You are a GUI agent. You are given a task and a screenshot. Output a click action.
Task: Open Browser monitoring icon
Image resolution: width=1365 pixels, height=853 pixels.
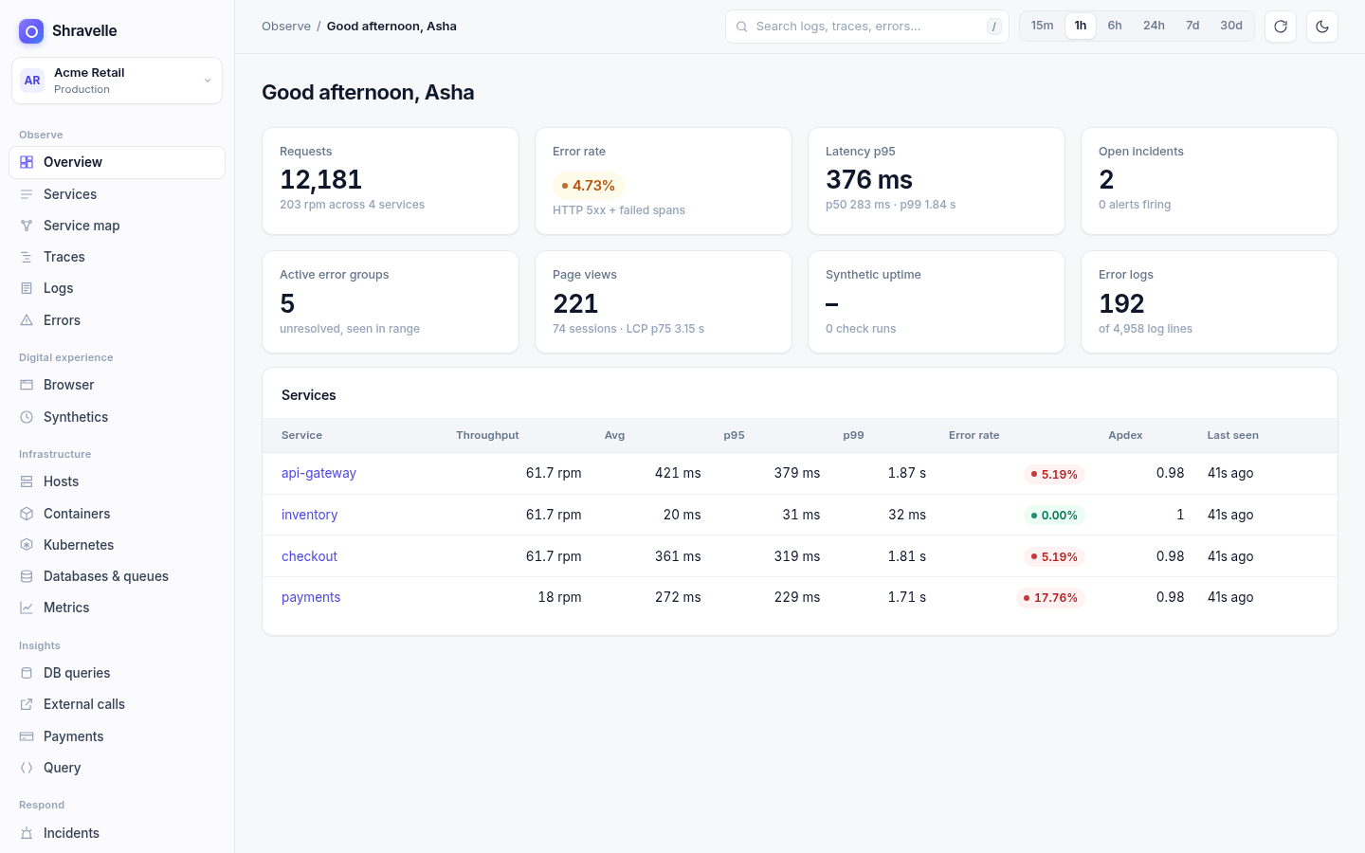(x=27, y=385)
